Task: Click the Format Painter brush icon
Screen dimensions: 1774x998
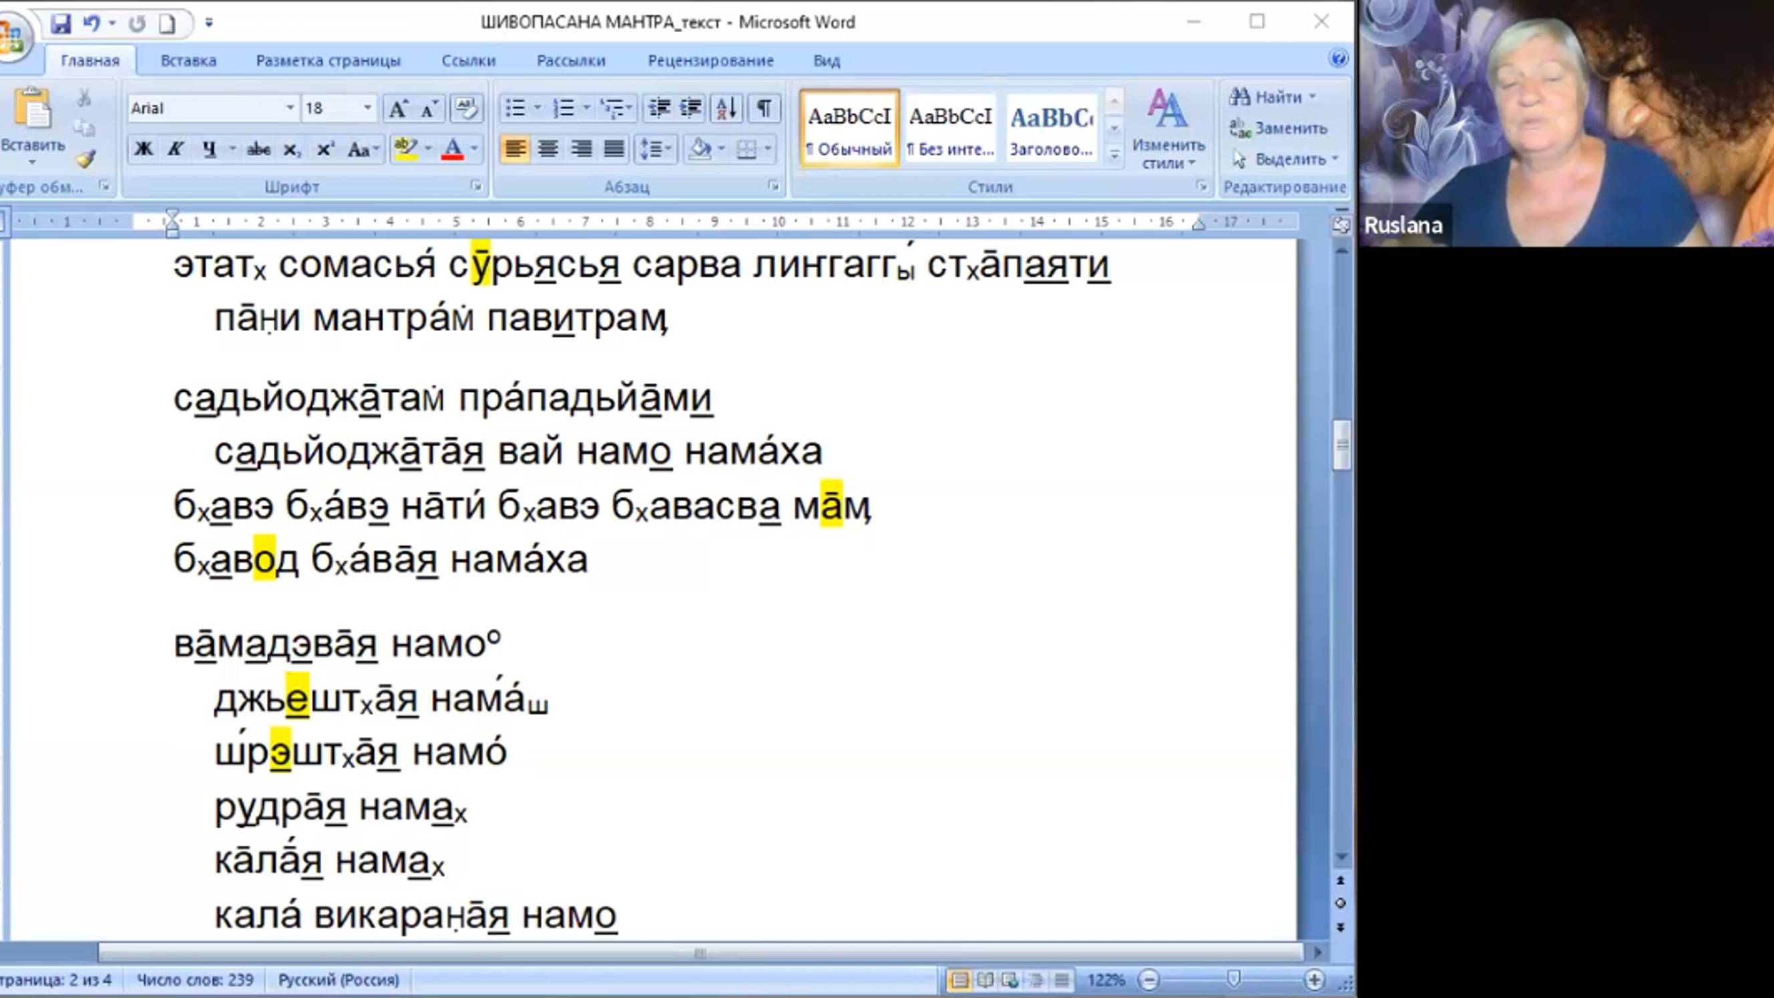Action: 85,160
